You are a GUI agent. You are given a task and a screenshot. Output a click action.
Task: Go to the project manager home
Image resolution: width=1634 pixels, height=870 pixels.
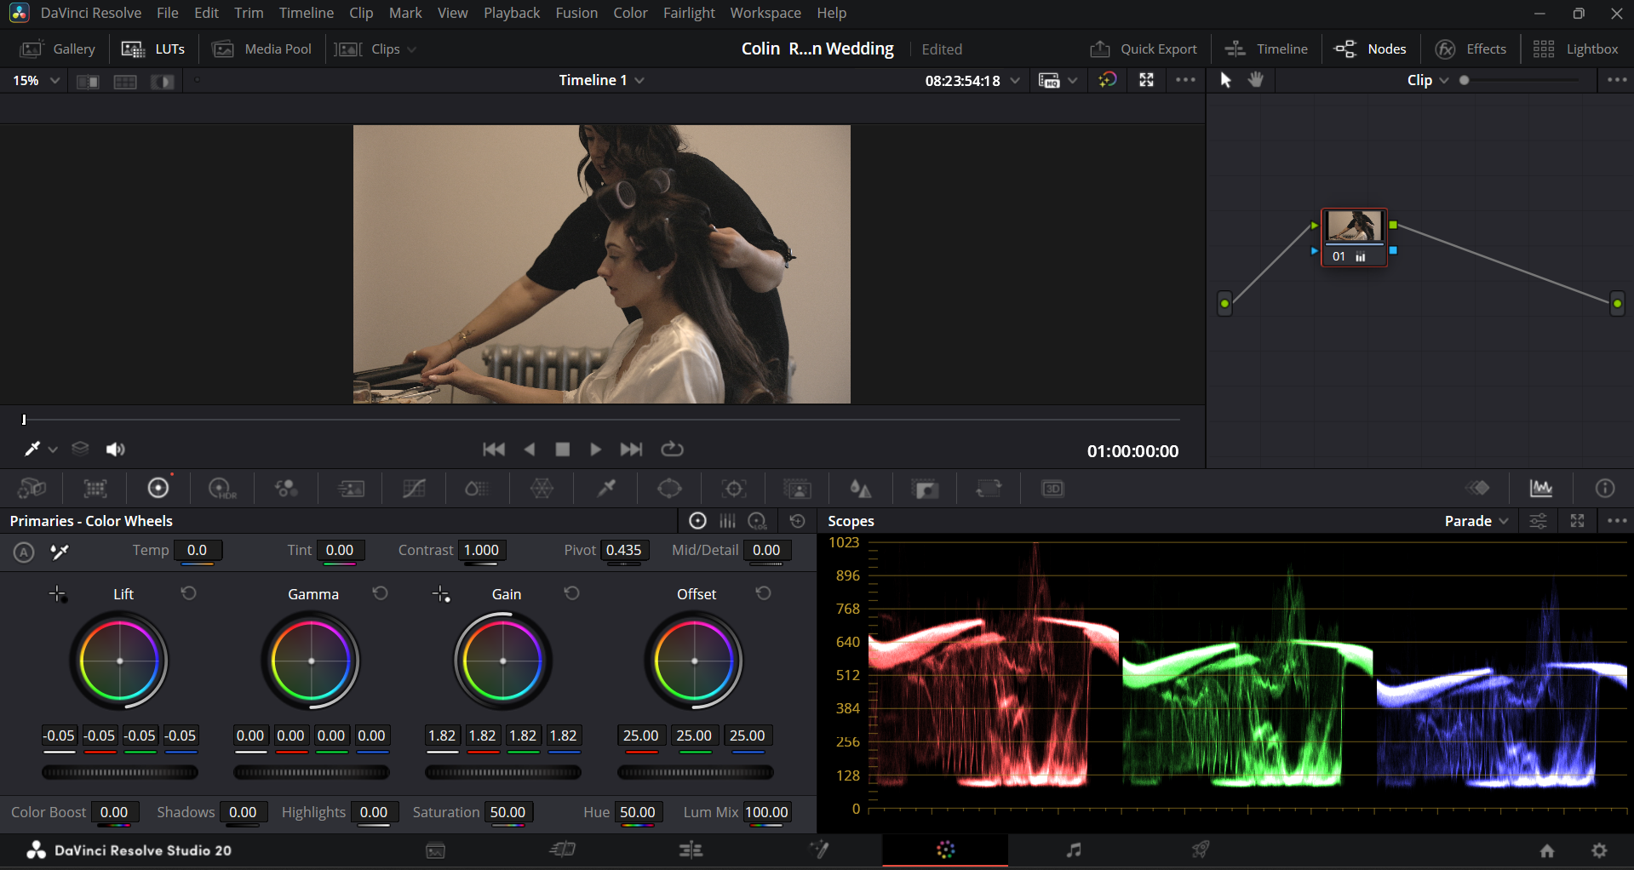(x=1547, y=850)
